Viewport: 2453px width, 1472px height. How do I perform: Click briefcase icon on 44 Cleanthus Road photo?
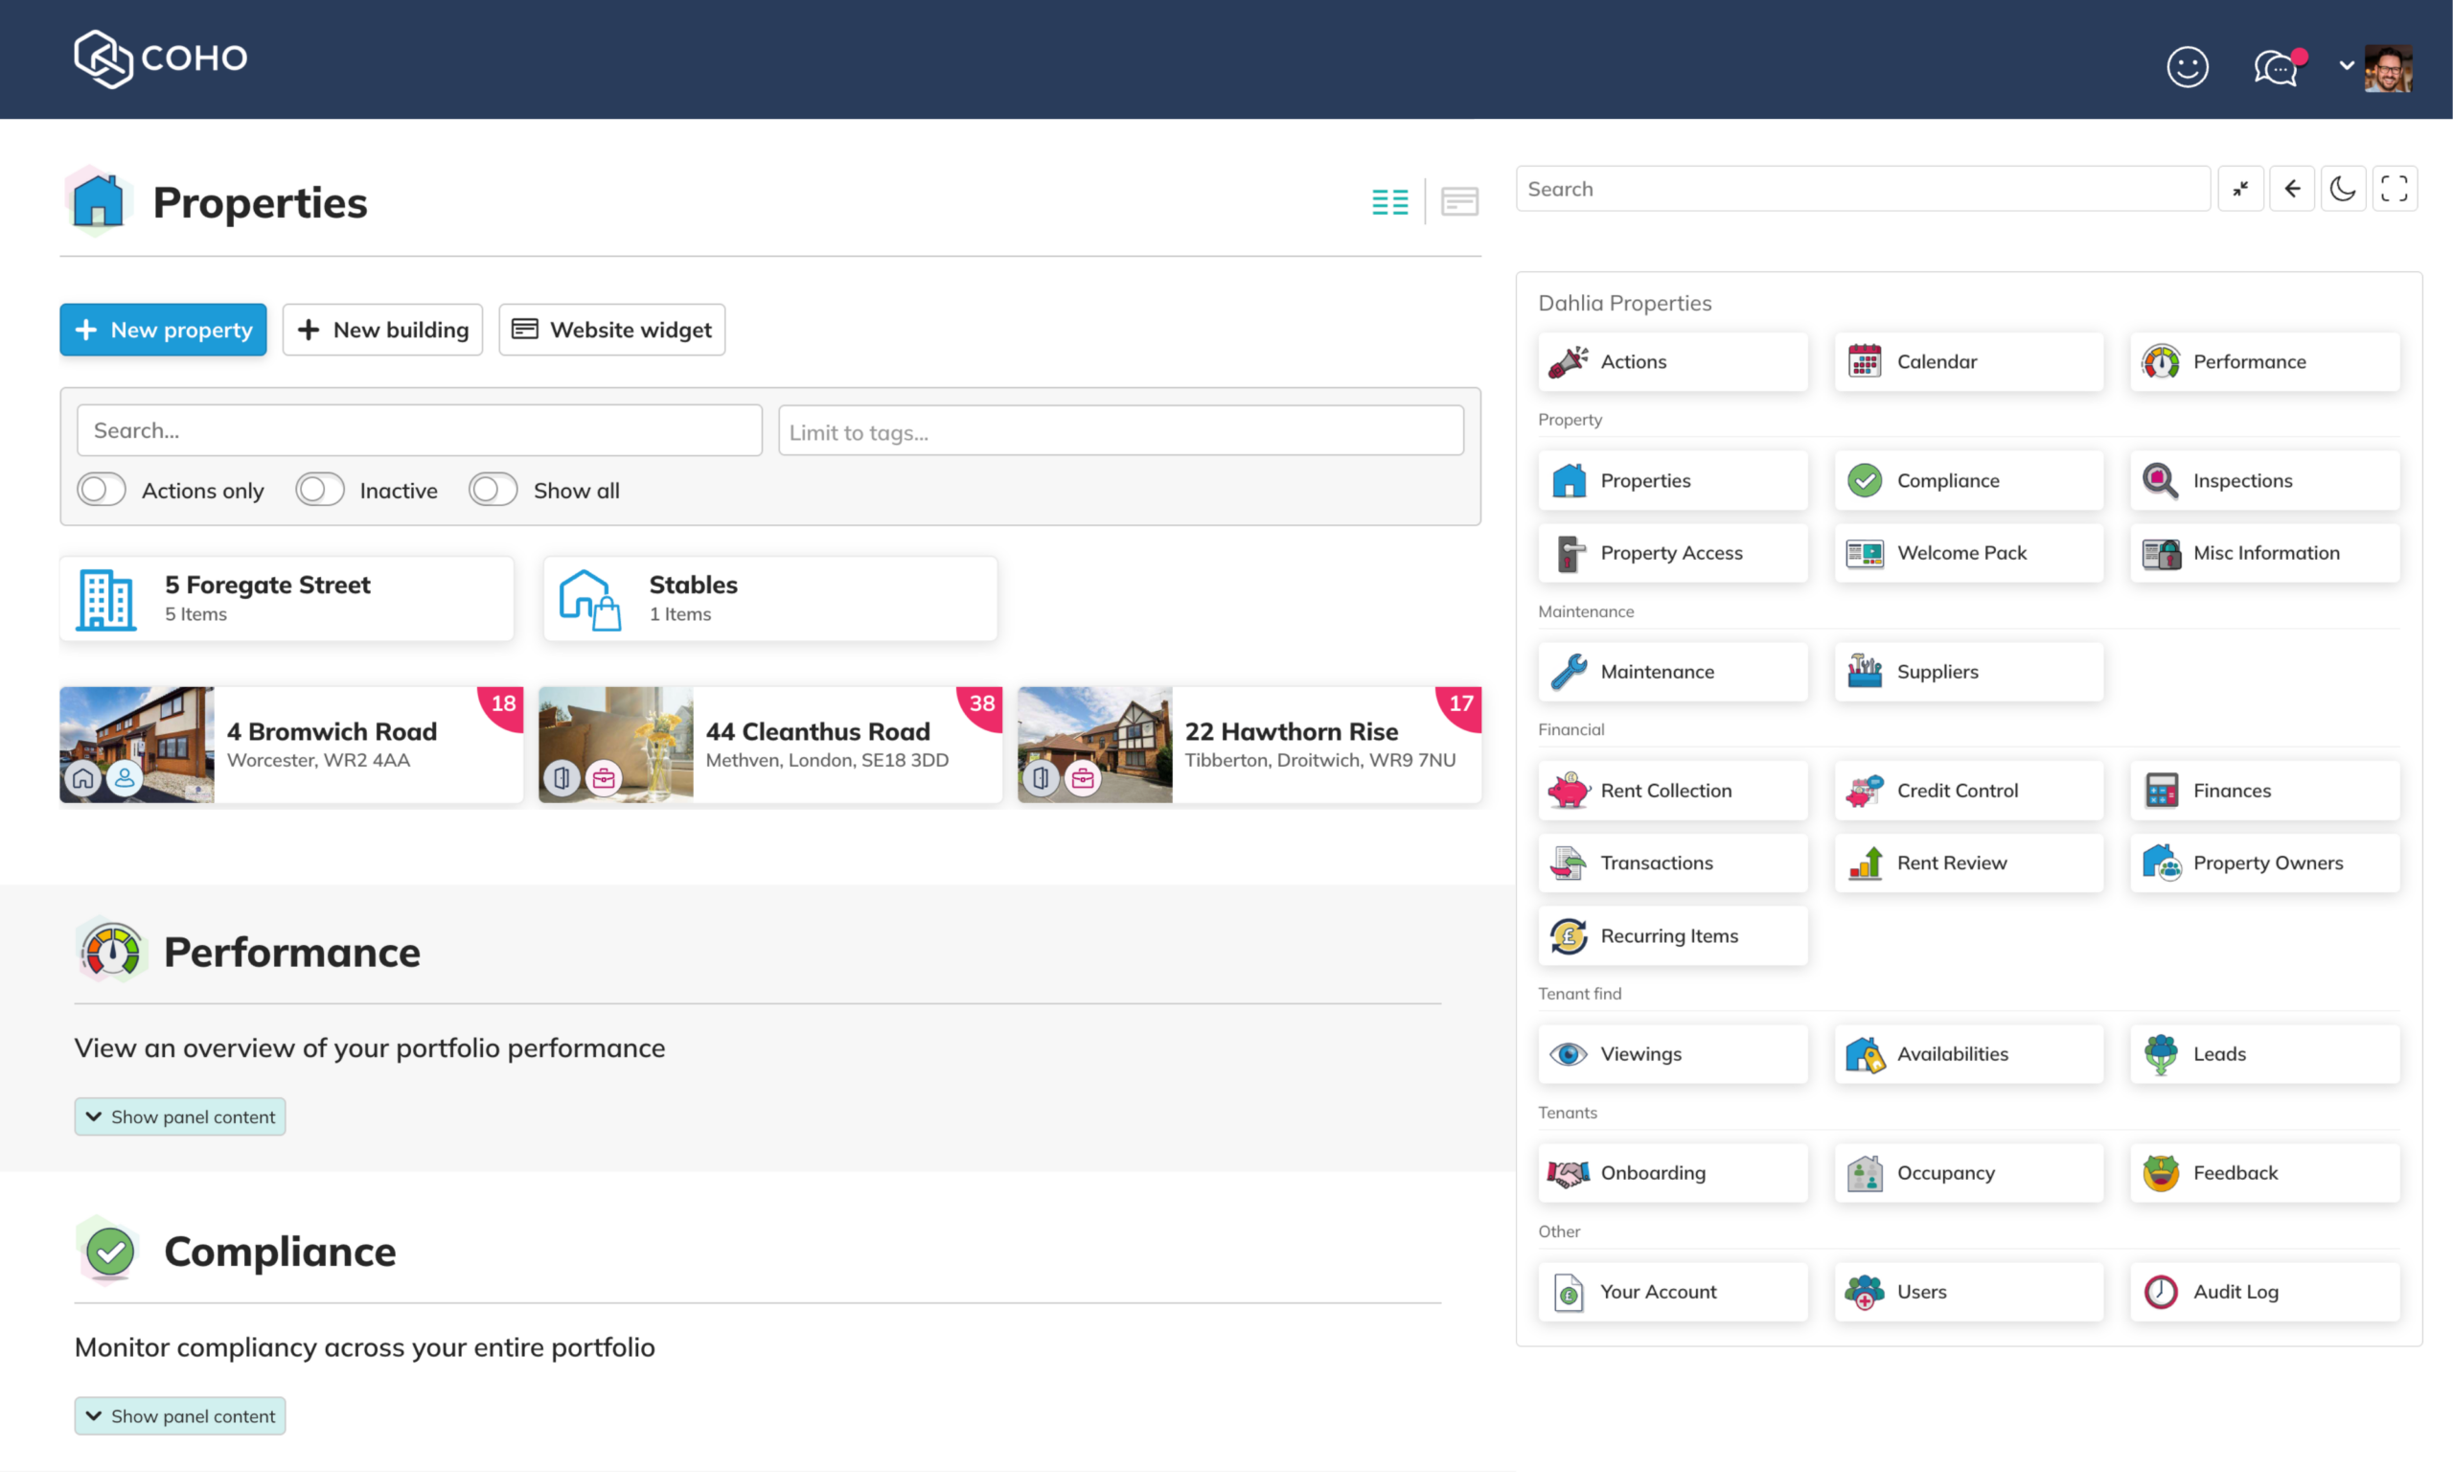[x=604, y=779]
